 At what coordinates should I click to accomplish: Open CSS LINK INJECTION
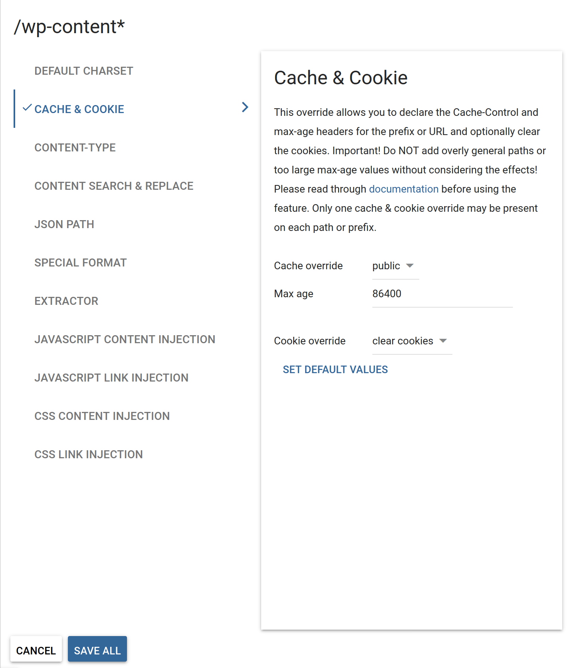(89, 454)
